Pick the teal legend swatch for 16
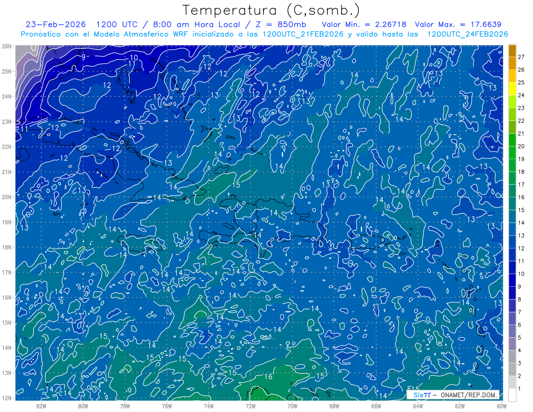The height and width of the screenshot is (412, 533). (x=512, y=191)
